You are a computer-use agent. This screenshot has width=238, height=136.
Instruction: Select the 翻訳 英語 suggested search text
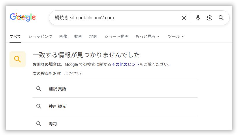57,89
